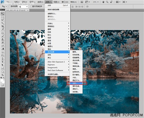The image size is (144, 118).
Task: Select the Lasso tool
Action: (x=3, y=20)
